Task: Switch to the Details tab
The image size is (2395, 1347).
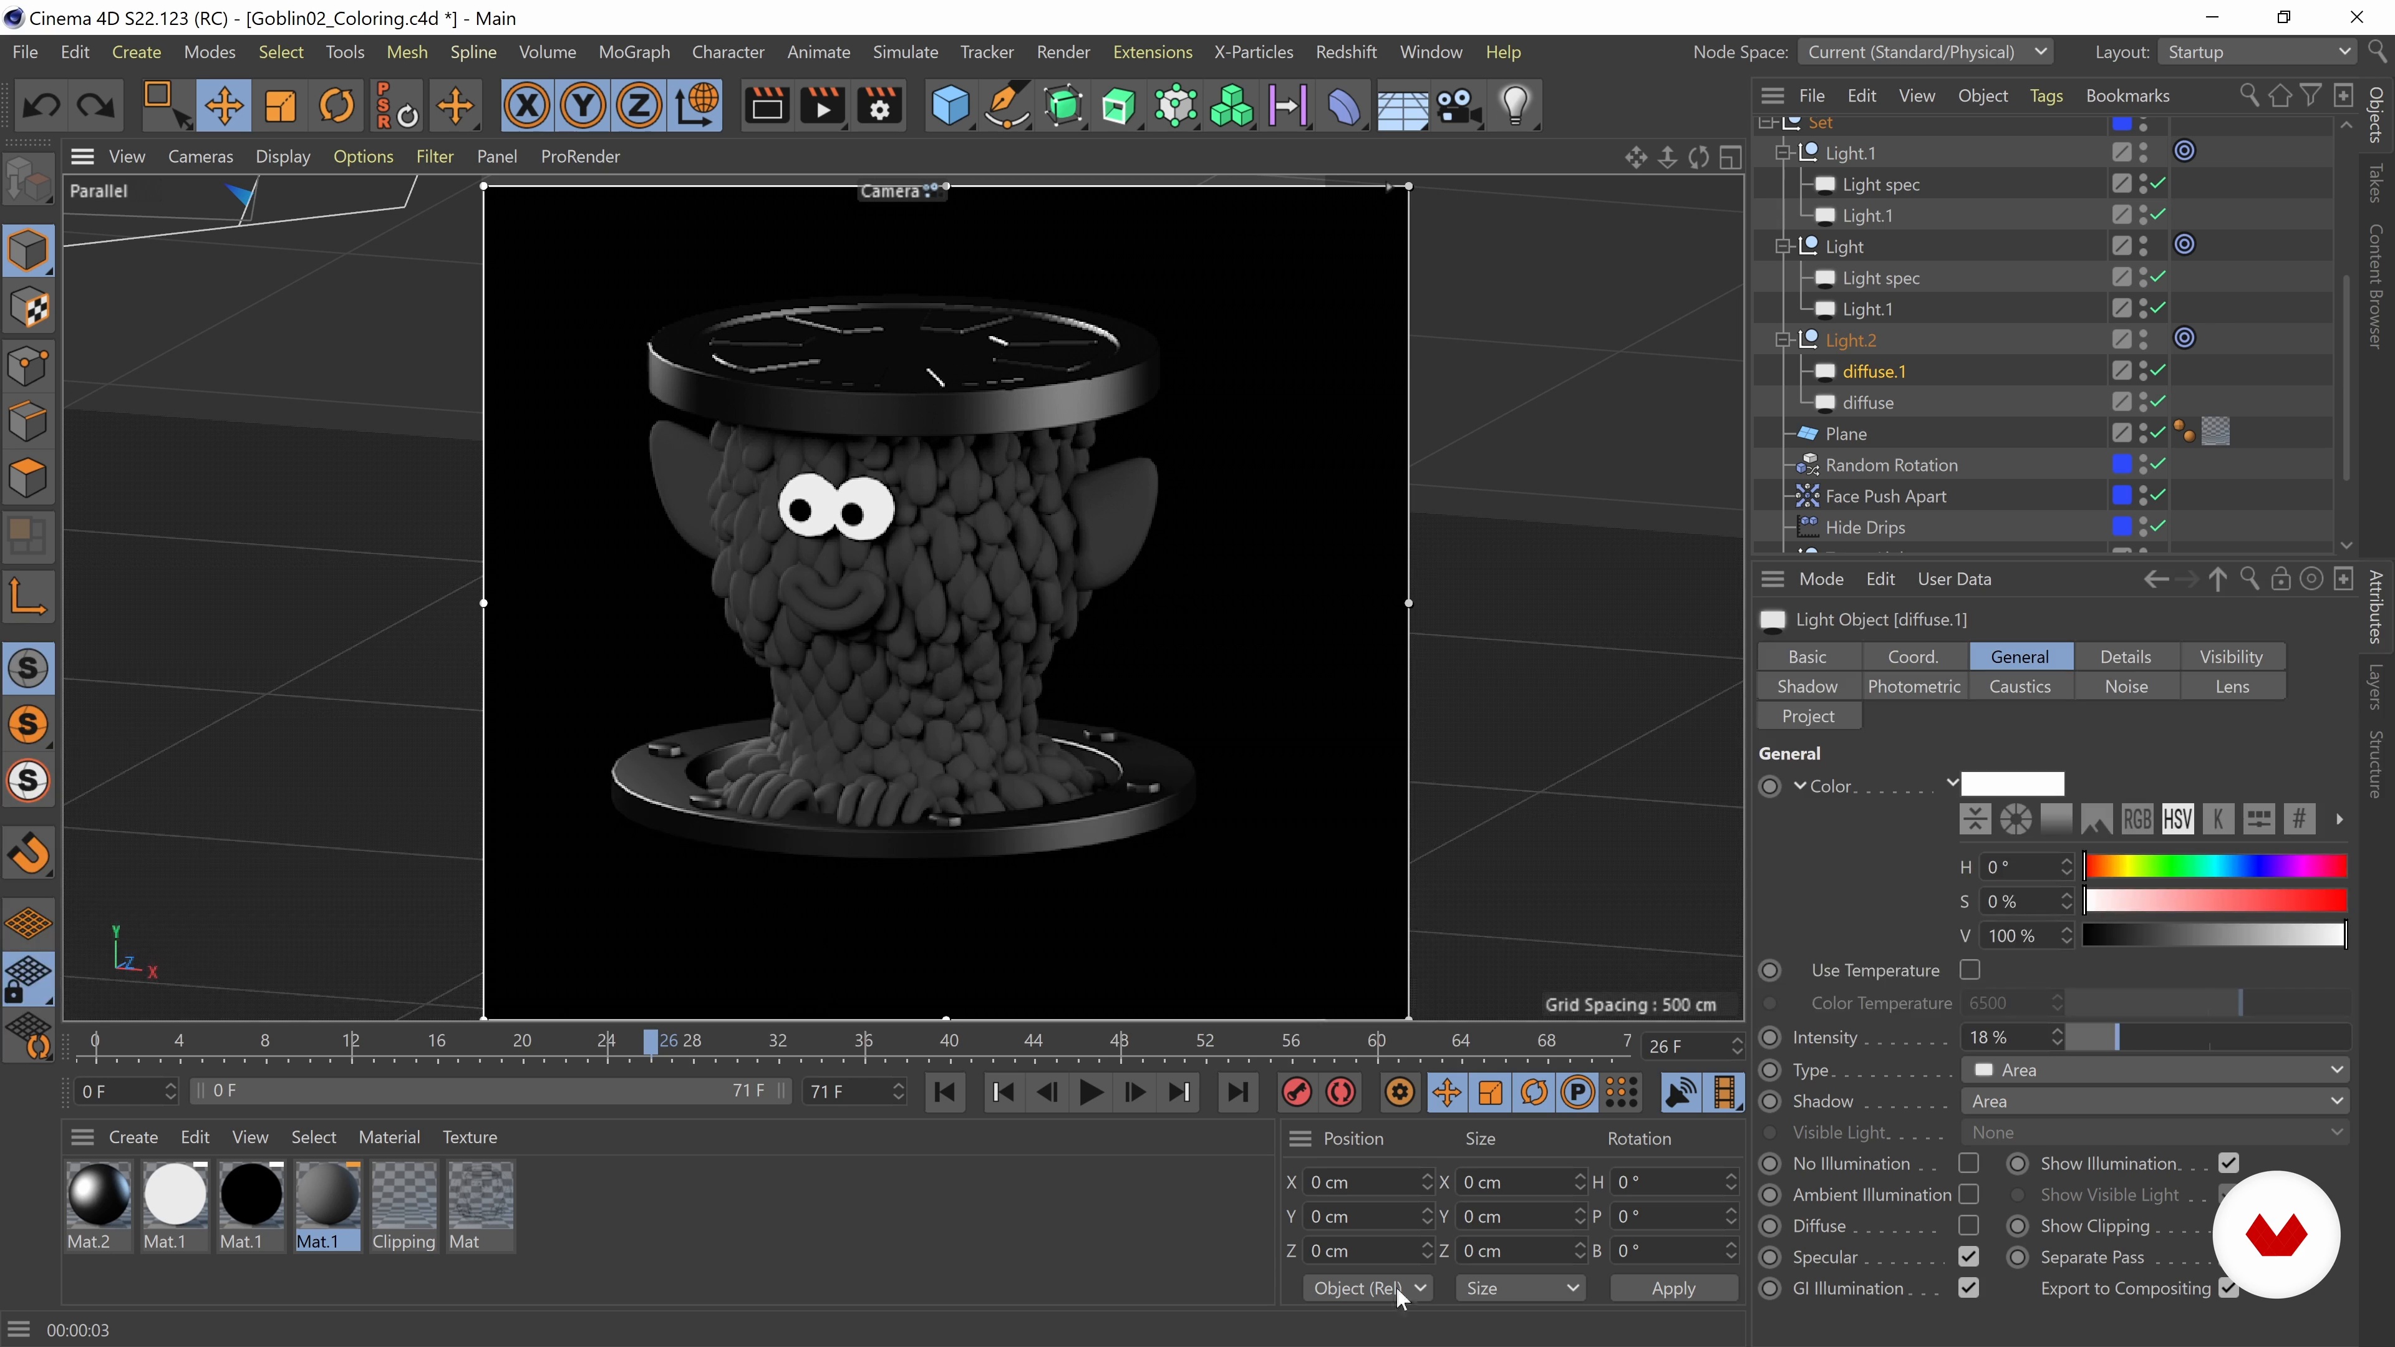Action: (2126, 656)
